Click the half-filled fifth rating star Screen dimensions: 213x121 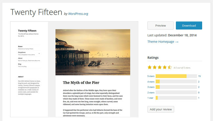tap(170, 67)
